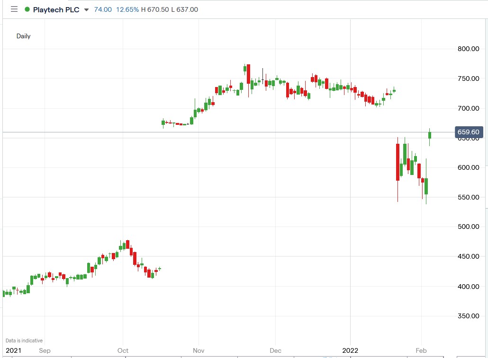The height and width of the screenshot is (358, 488).
Task: Expand the Daily timeframe selector
Action: [24, 35]
